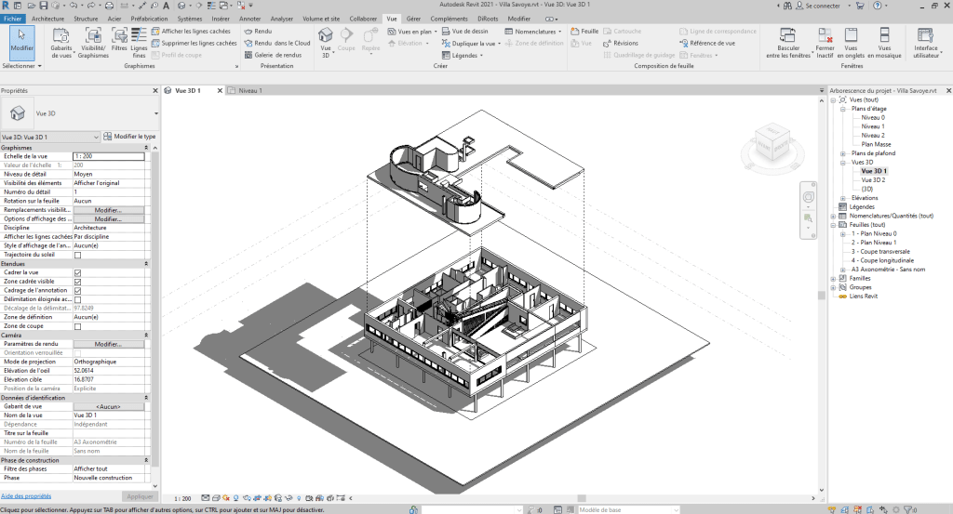Expand the Élévations tree node
The height and width of the screenshot is (514, 953).
click(x=842, y=198)
